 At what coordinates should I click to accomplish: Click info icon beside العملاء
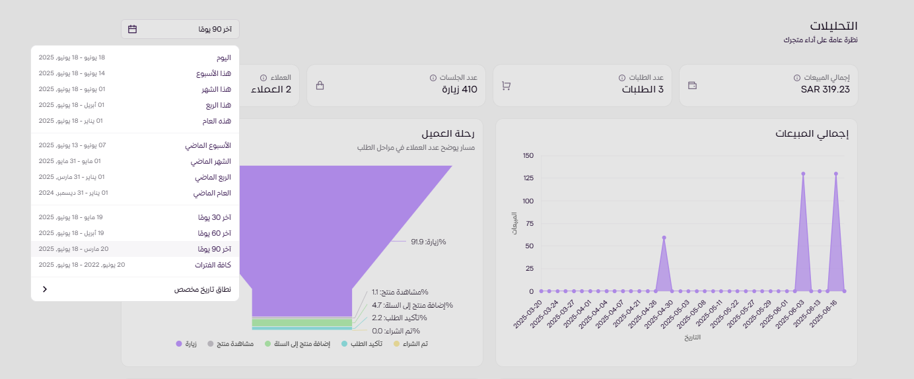[264, 78]
